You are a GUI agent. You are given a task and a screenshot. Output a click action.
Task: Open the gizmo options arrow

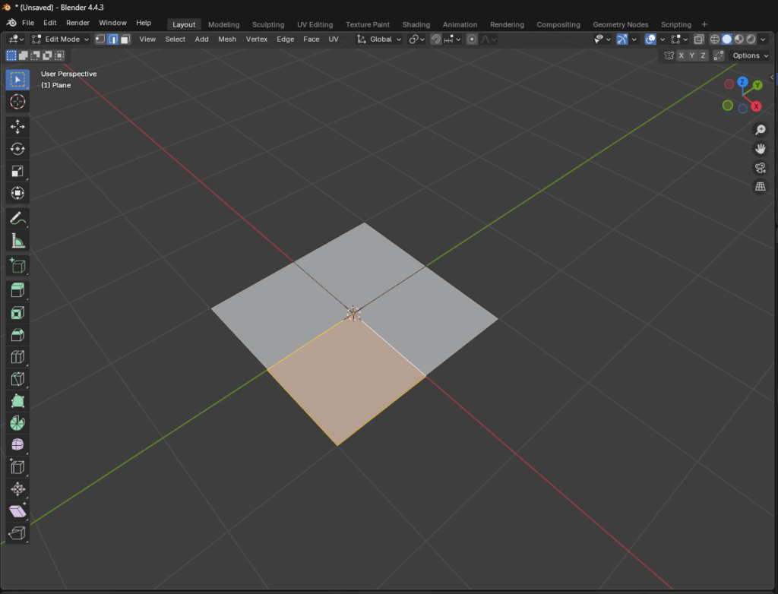point(634,39)
